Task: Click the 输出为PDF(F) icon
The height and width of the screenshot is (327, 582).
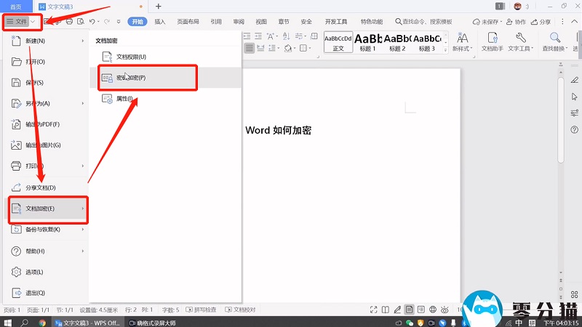Action: coord(17,124)
